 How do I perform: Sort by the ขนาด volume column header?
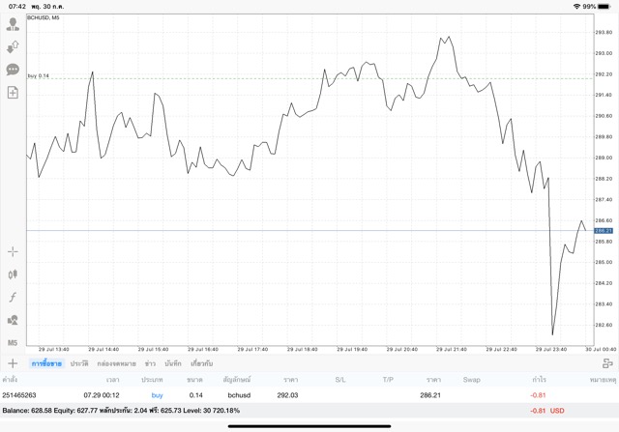194,380
